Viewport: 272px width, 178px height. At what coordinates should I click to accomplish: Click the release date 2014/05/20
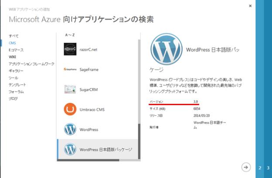(201, 116)
